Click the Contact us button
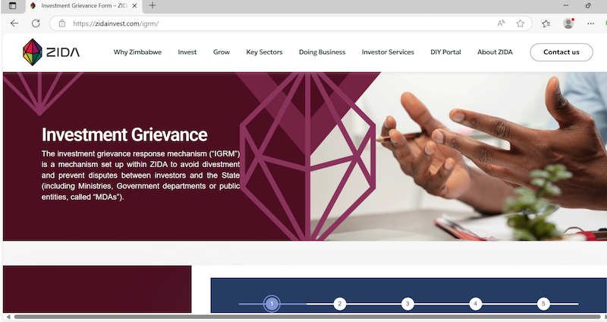This screenshot has height=322, width=607. pyautogui.click(x=561, y=52)
